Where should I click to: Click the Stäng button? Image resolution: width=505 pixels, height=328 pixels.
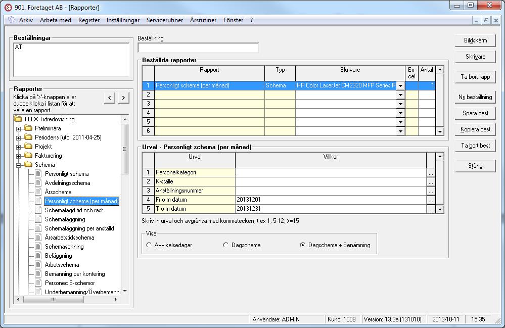pyautogui.click(x=475, y=166)
